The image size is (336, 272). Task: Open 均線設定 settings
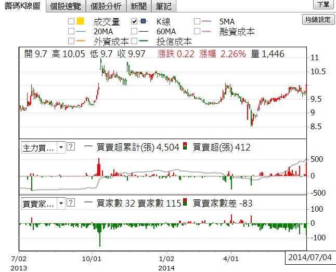(318, 20)
